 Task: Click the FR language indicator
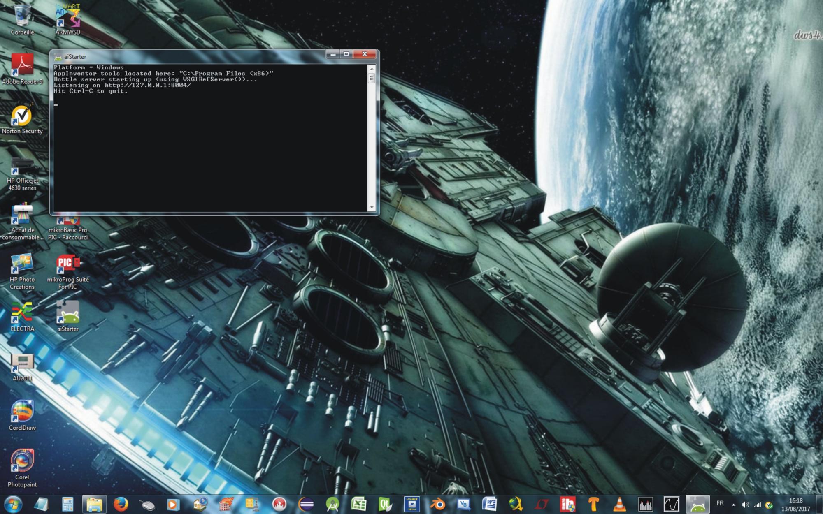[x=720, y=503]
